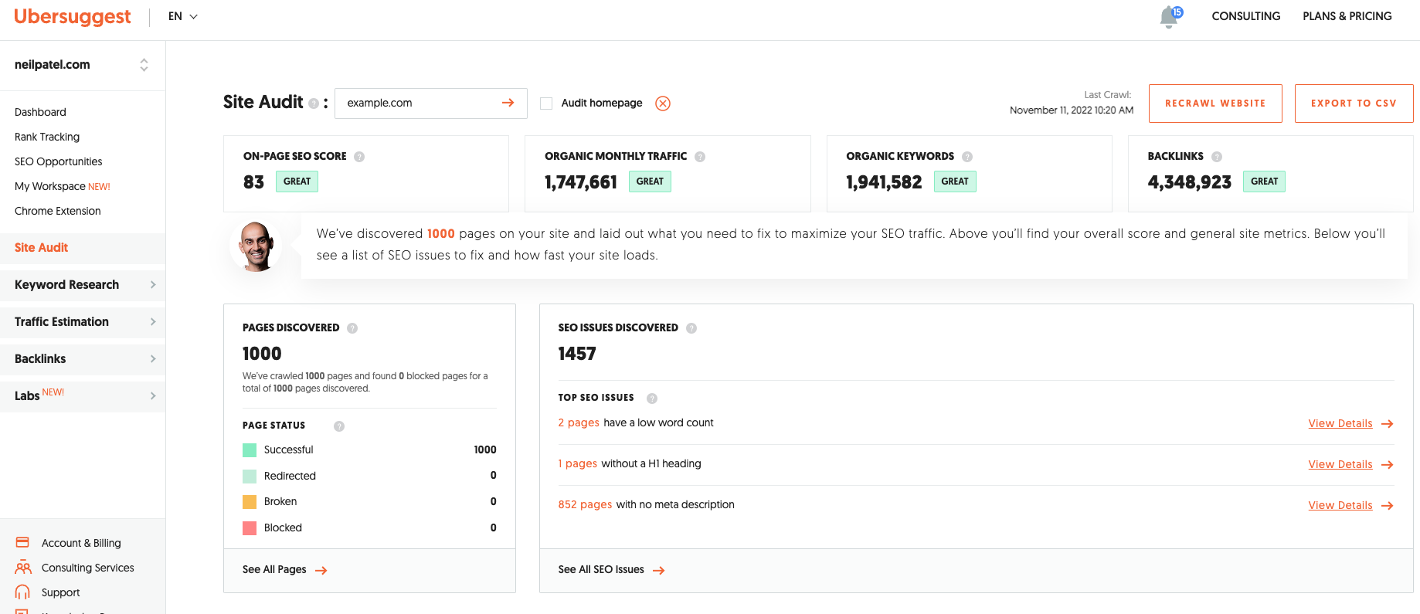1420x614 pixels.
Task: Open the notifications bell icon
Action: (x=1169, y=16)
